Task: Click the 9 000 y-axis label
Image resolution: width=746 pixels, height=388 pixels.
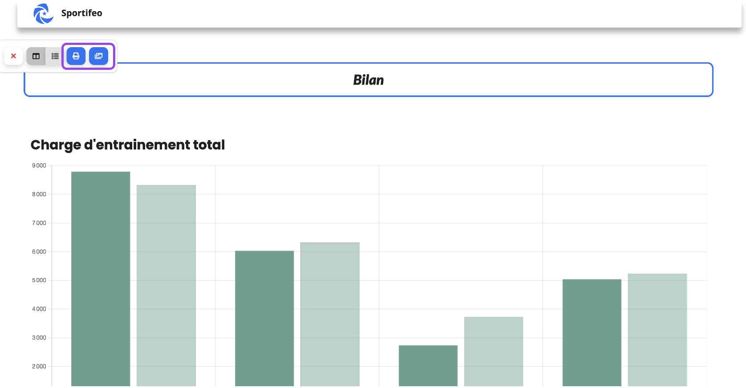Action: 39,166
